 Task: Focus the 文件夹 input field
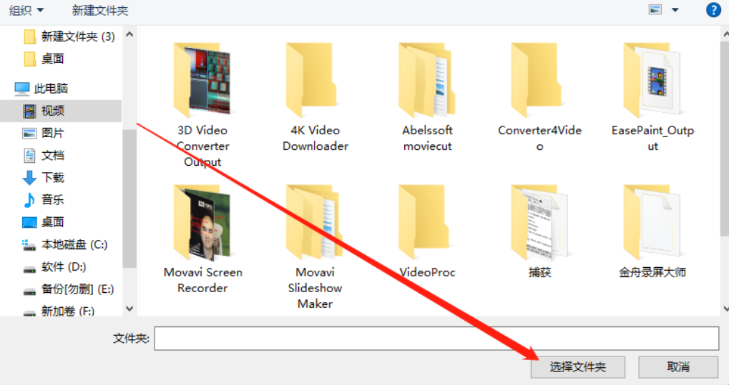point(436,339)
